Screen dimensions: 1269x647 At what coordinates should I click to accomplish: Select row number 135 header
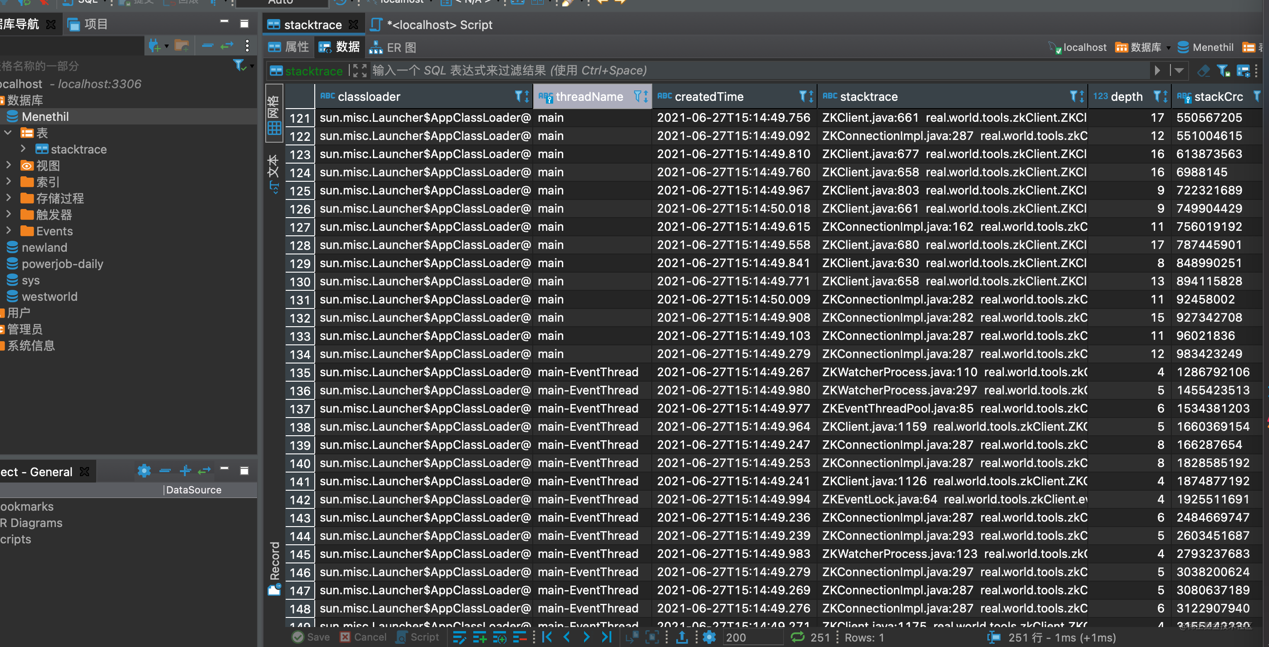[300, 373]
